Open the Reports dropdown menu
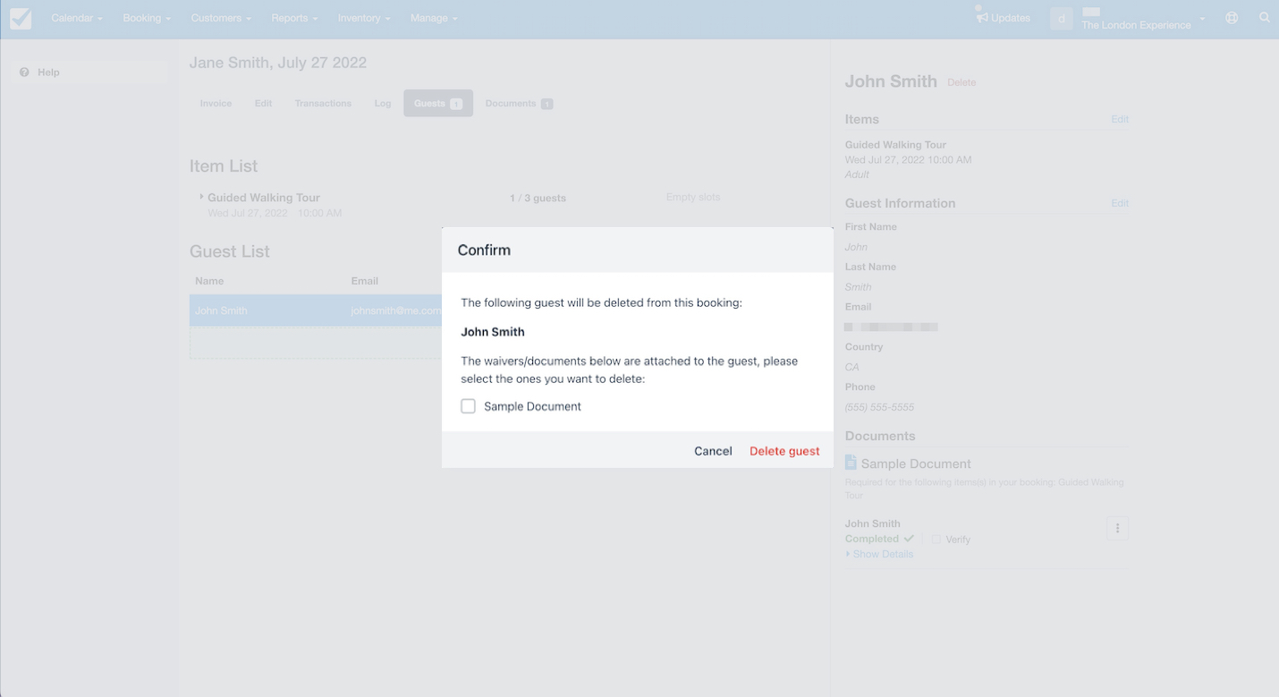Screen dimensions: 1279x697 pos(294,18)
